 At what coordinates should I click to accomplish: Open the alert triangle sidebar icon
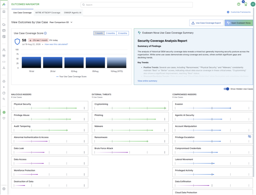(4, 81)
